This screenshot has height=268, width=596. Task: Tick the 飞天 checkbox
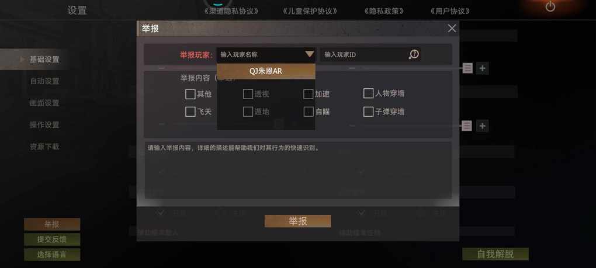point(190,112)
